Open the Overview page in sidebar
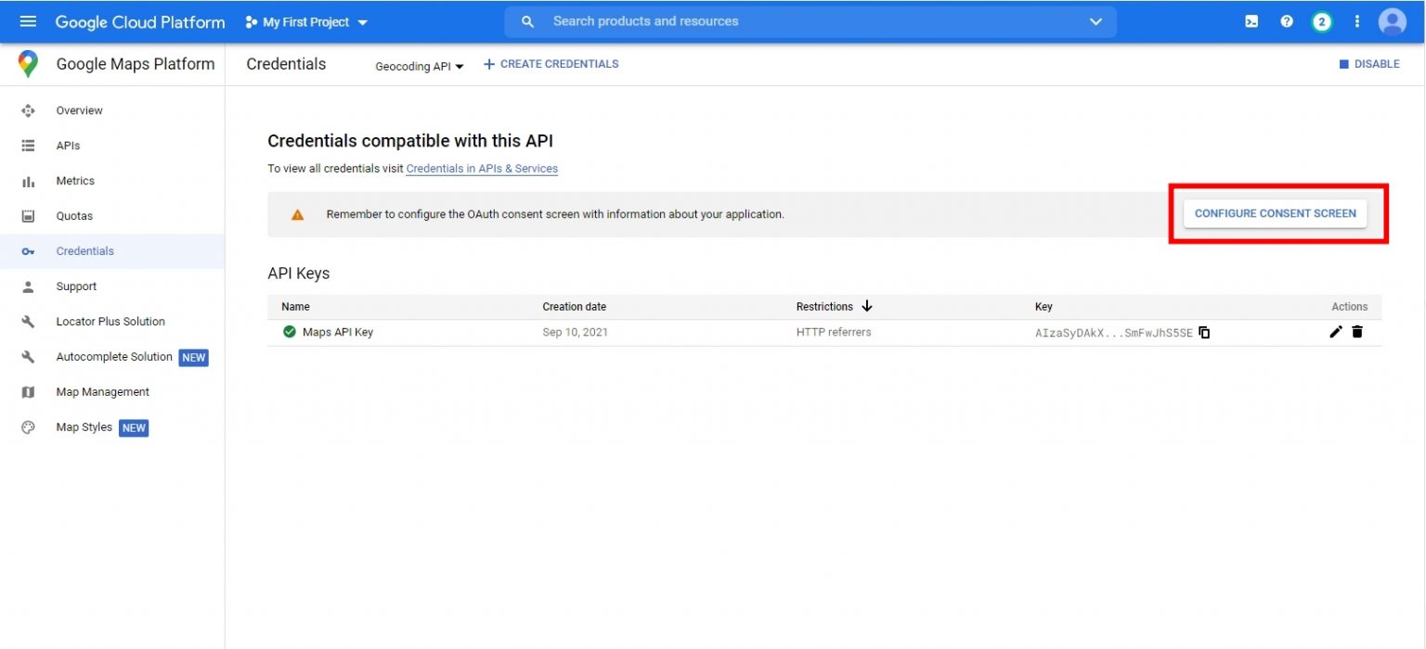 tap(78, 109)
